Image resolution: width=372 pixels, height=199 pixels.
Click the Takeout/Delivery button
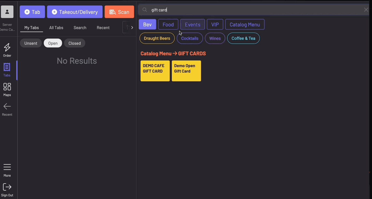coord(75,12)
